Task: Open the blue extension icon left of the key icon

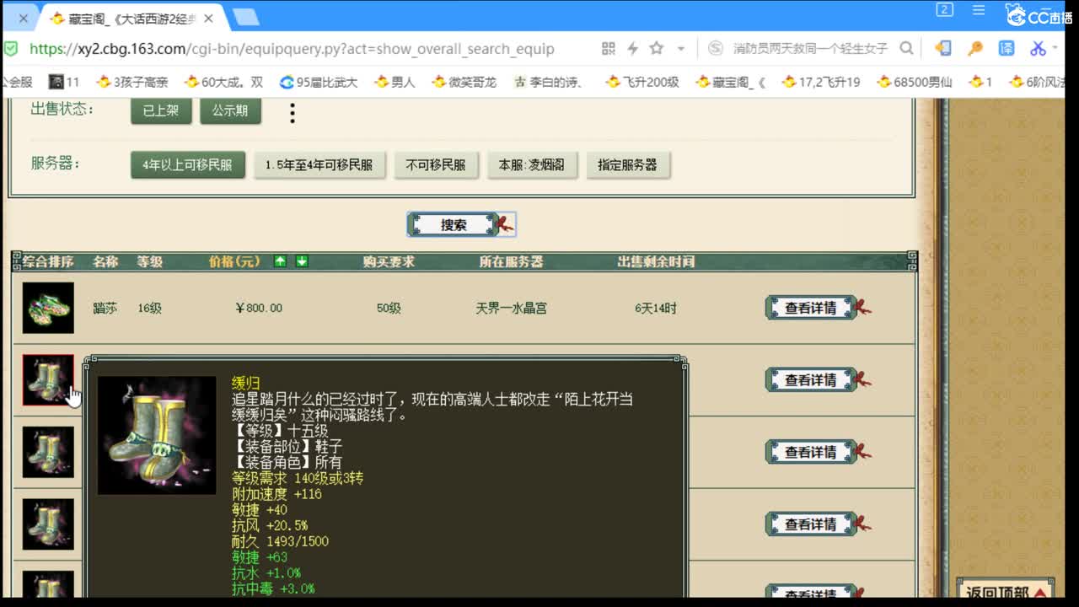Action: (943, 48)
